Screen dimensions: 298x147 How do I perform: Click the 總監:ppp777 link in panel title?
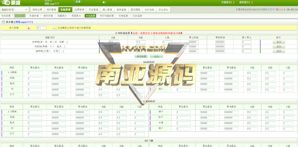(24, 22)
